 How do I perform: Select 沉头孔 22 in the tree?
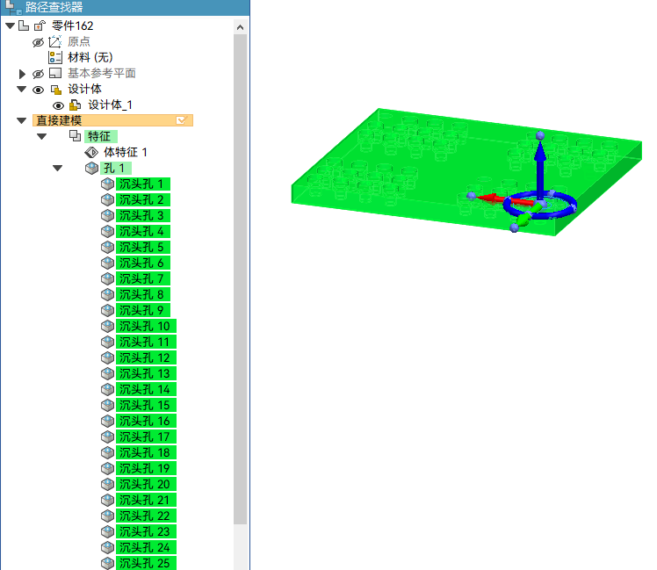coord(146,516)
